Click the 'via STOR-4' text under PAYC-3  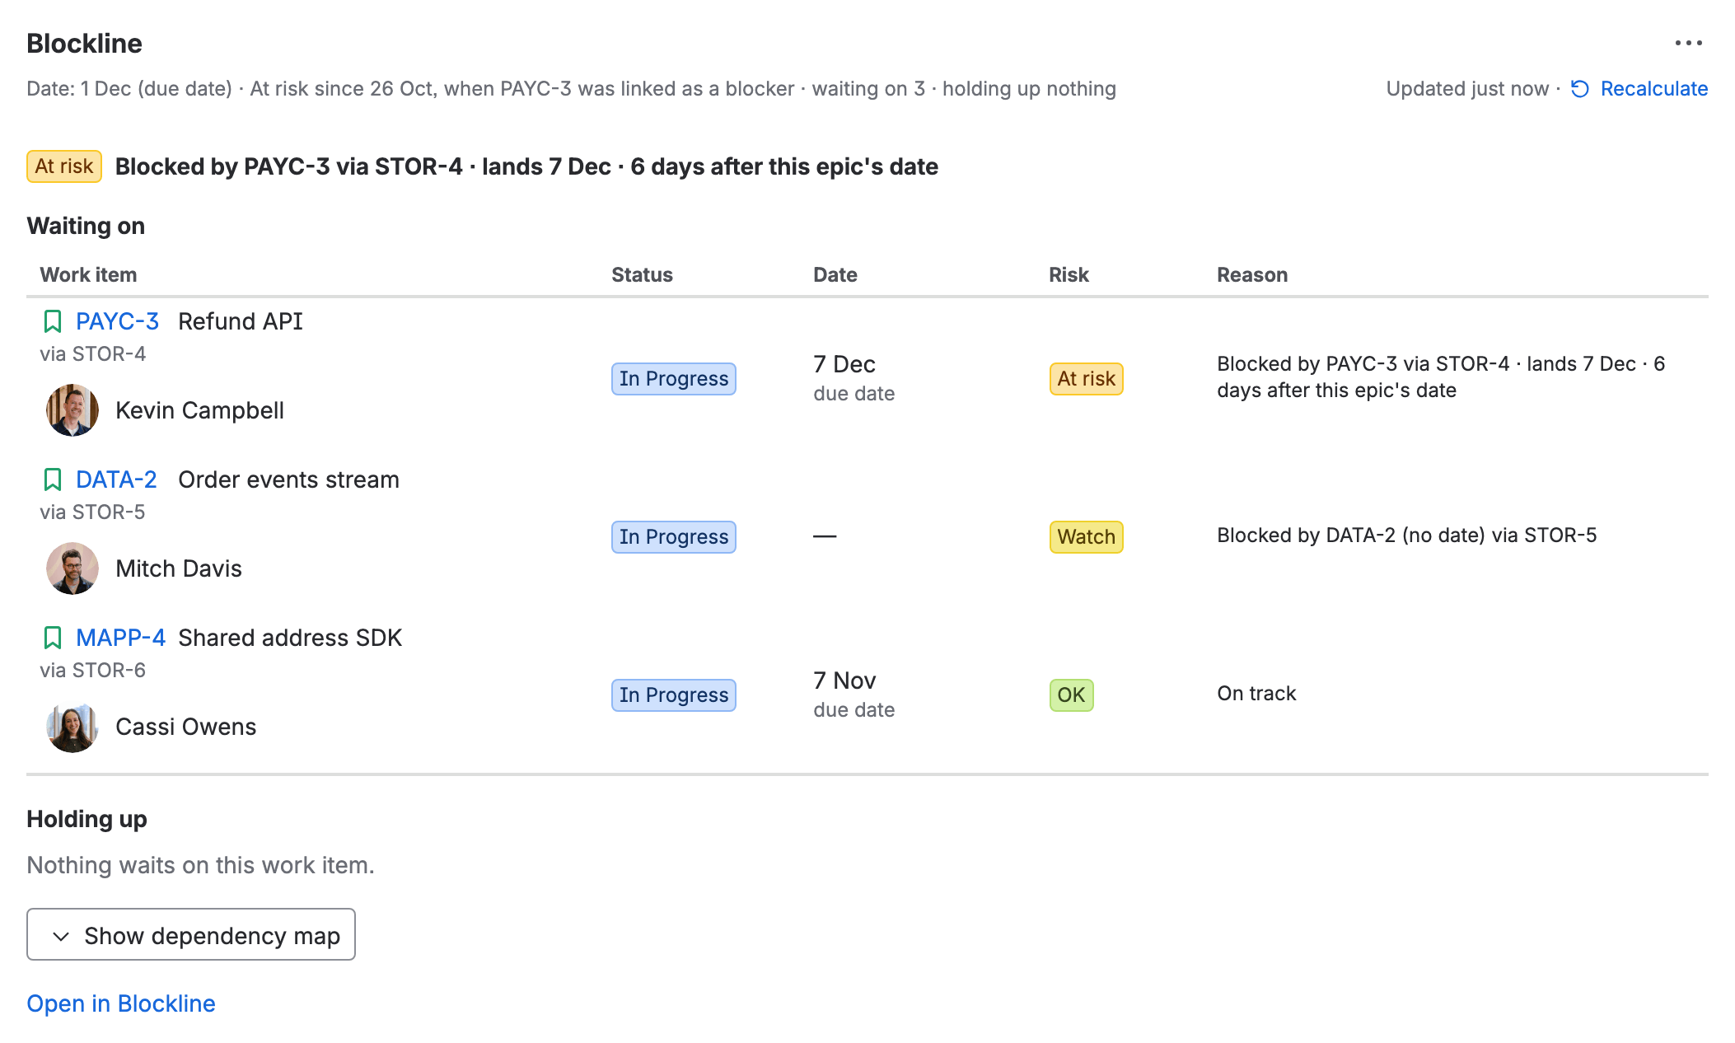pos(93,354)
